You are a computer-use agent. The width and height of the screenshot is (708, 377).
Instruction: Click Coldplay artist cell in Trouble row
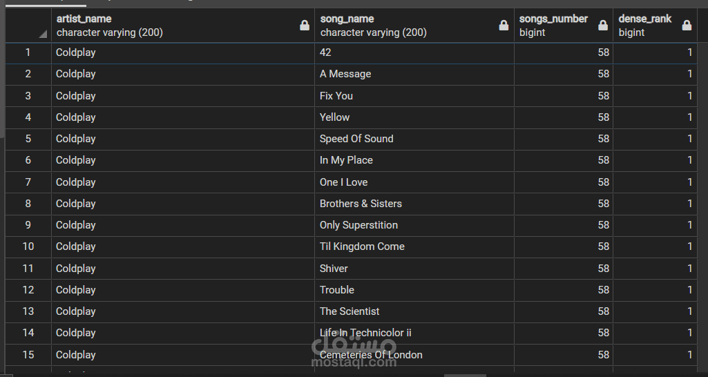pos(183,290)
